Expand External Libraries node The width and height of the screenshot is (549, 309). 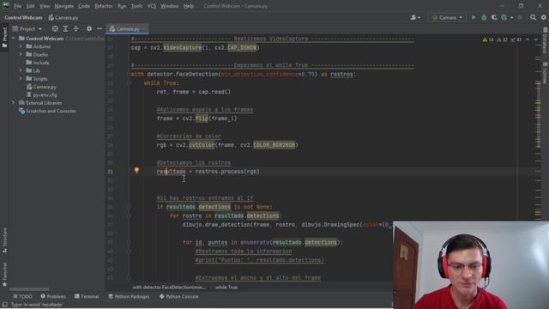pyautogui.click(x=14, y=103)
